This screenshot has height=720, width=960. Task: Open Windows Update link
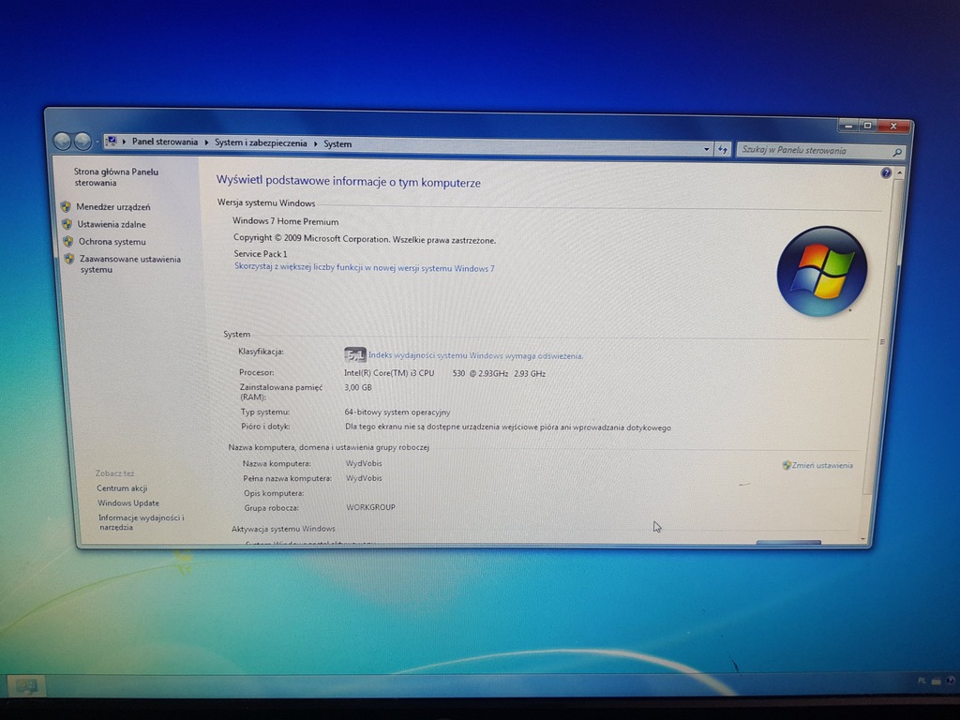click(x=127, y=502)
